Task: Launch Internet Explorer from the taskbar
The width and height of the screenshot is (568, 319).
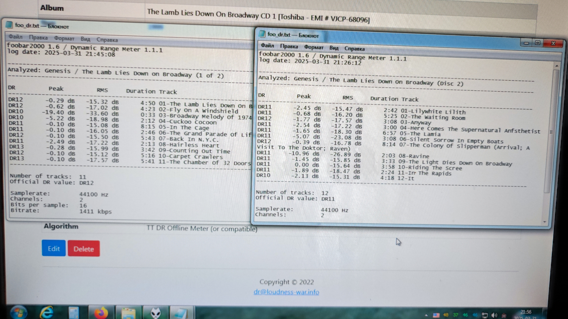Action: point(47,313)
